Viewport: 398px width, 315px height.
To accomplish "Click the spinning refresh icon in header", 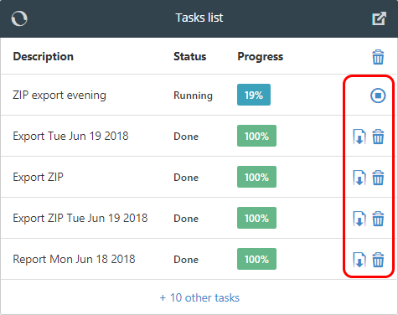I will coord(19,18).
